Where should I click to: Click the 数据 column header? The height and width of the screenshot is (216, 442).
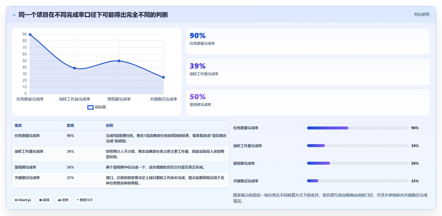pos(70,126)
